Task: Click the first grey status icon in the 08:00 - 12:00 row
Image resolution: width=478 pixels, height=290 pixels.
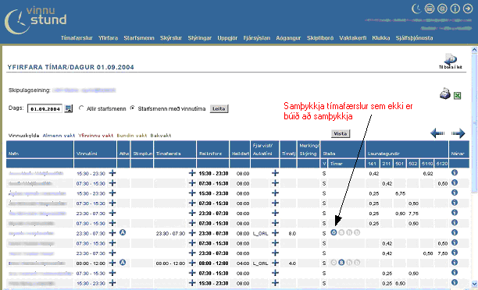Action: click(334, 262)
